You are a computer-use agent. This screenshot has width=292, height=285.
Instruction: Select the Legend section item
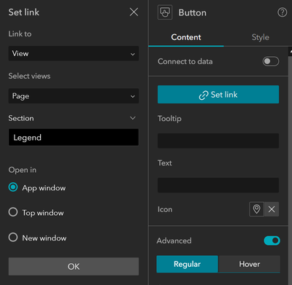point(74,137)
